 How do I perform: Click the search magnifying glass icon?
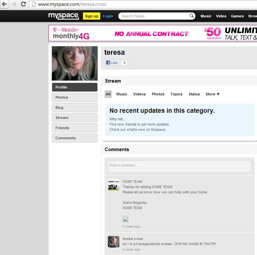click(x=191, y=16)
